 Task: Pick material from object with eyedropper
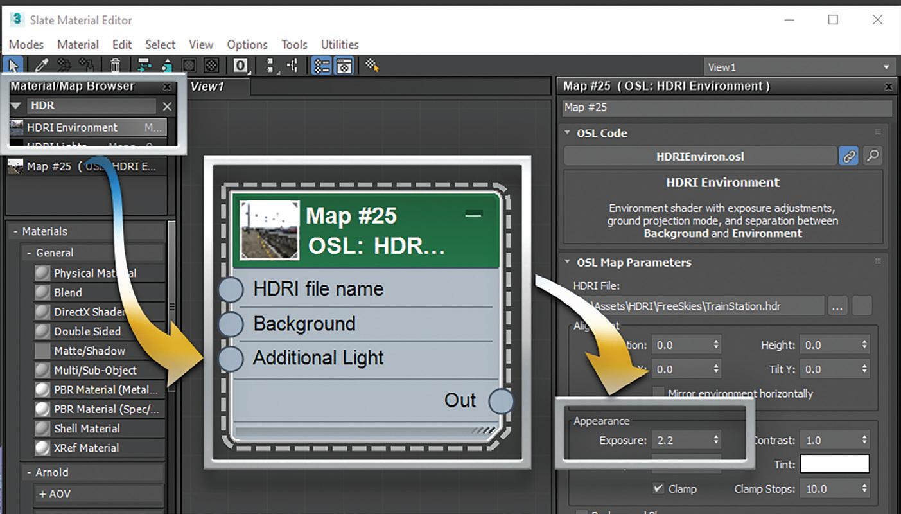41,66
